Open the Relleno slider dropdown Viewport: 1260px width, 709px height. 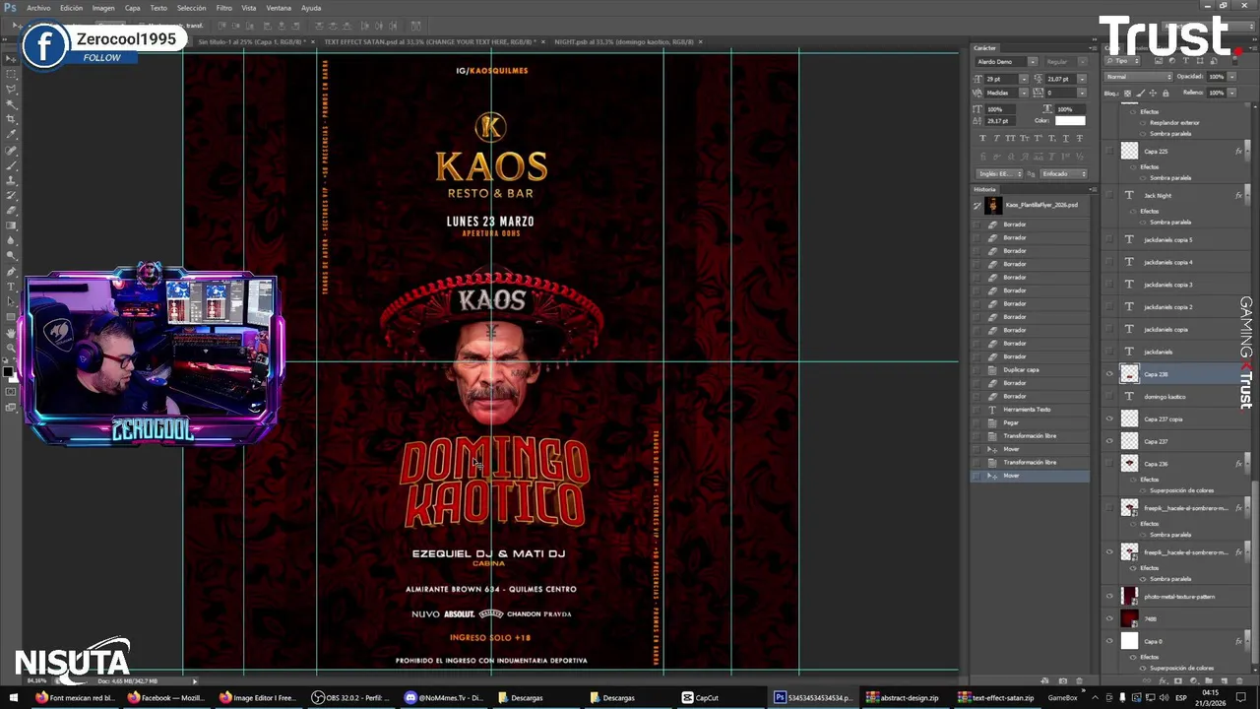[x=1232, y=93]
